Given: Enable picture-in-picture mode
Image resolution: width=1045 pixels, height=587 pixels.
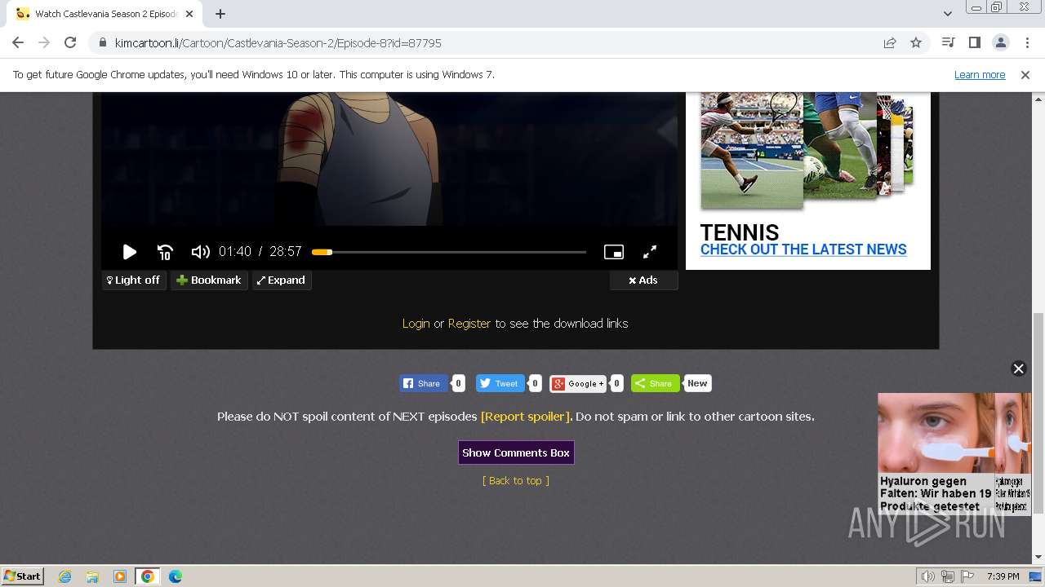Looking at the screenshot, I should [614, 252].
